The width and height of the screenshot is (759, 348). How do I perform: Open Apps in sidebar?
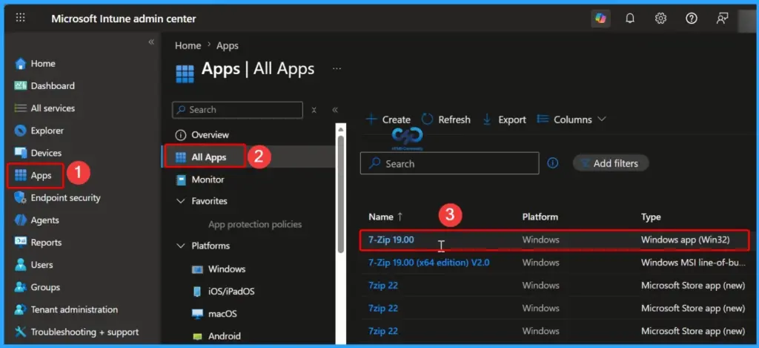point(33,175)
